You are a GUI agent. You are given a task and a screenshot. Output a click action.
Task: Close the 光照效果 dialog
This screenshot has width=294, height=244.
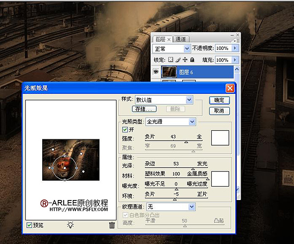[230, 88]
